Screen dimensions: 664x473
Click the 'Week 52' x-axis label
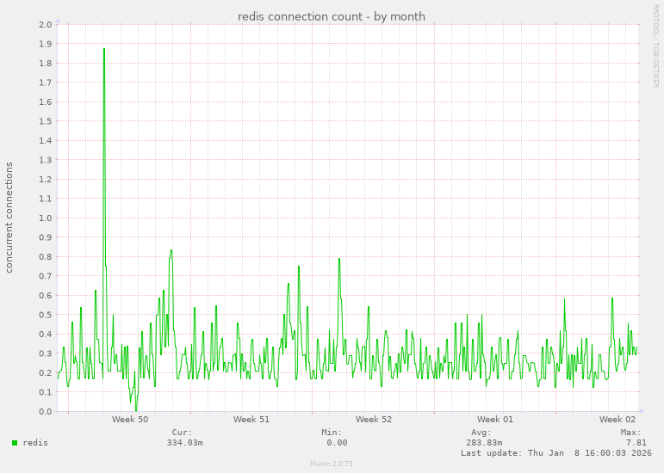pyautogui.click(x=374, y=420)
